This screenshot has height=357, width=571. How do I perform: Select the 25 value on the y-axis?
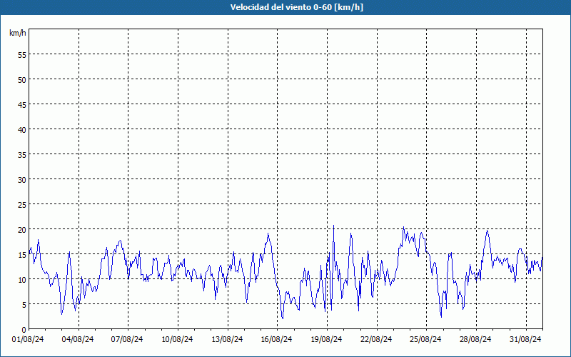point(22,204)
